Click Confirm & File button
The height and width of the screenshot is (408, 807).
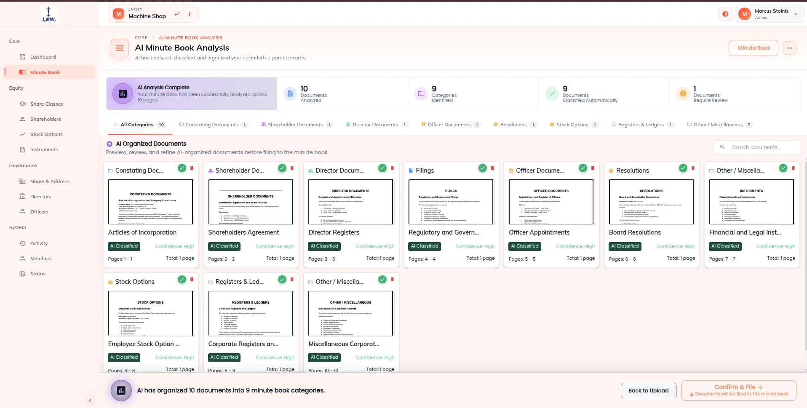[739, 390]
